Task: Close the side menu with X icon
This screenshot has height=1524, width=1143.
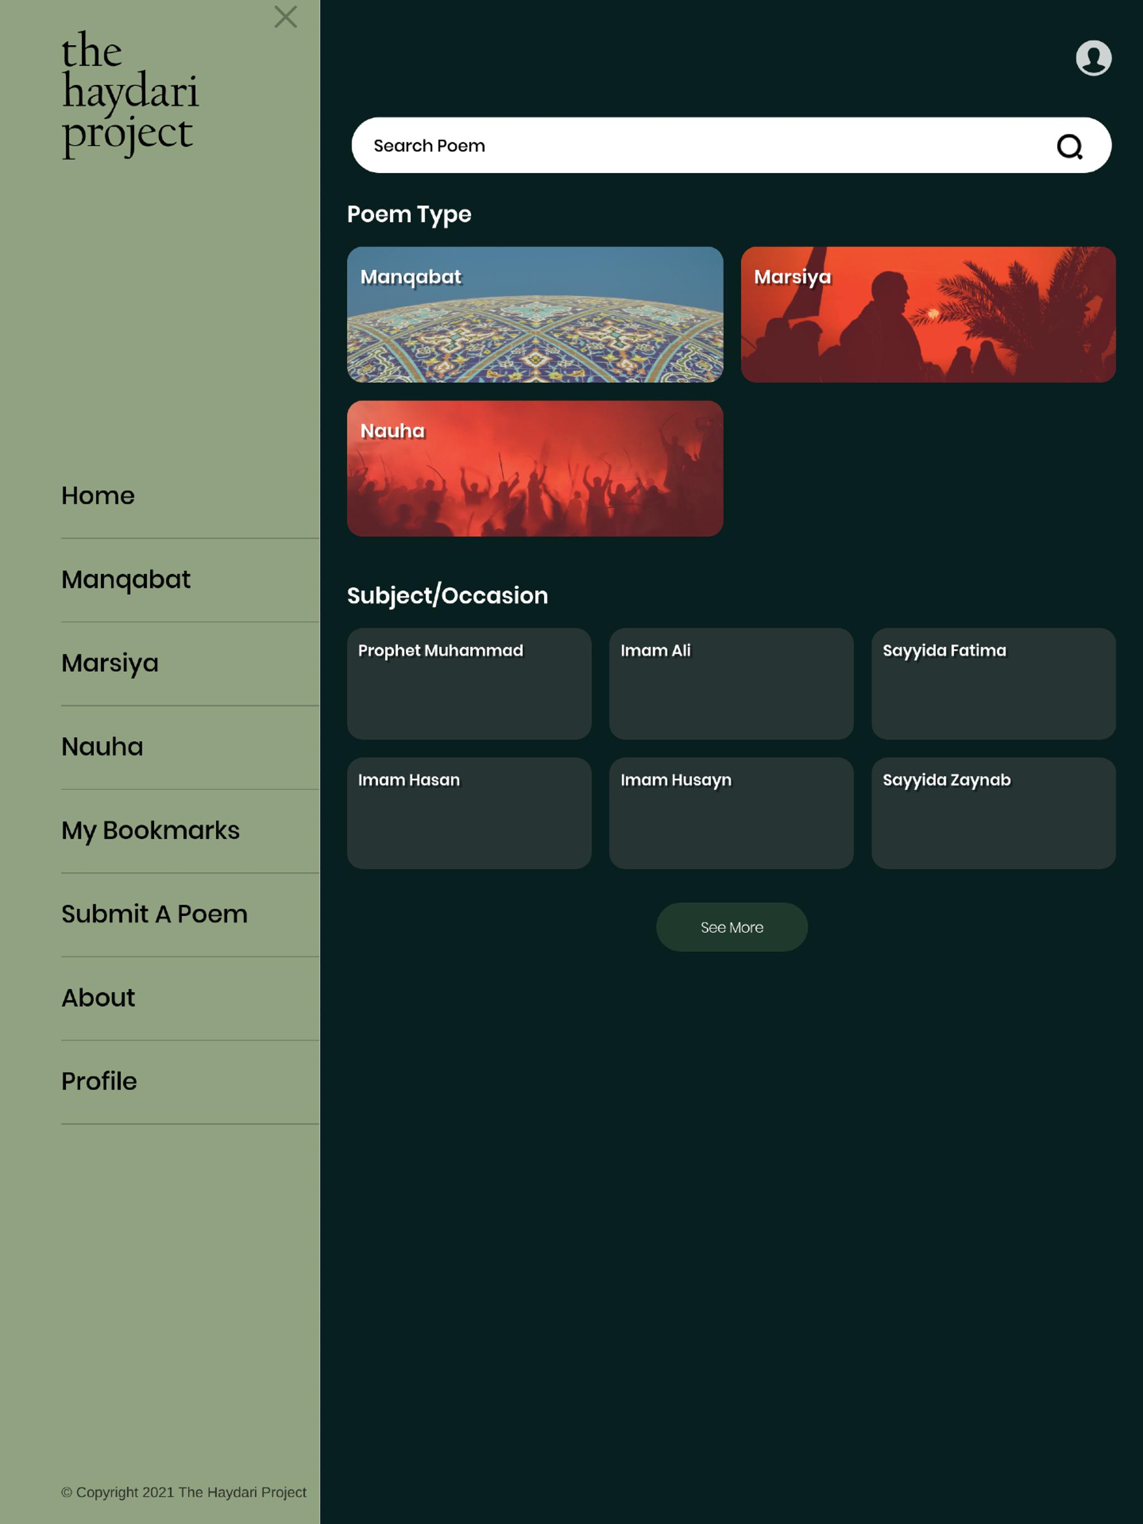Action: 285,17
